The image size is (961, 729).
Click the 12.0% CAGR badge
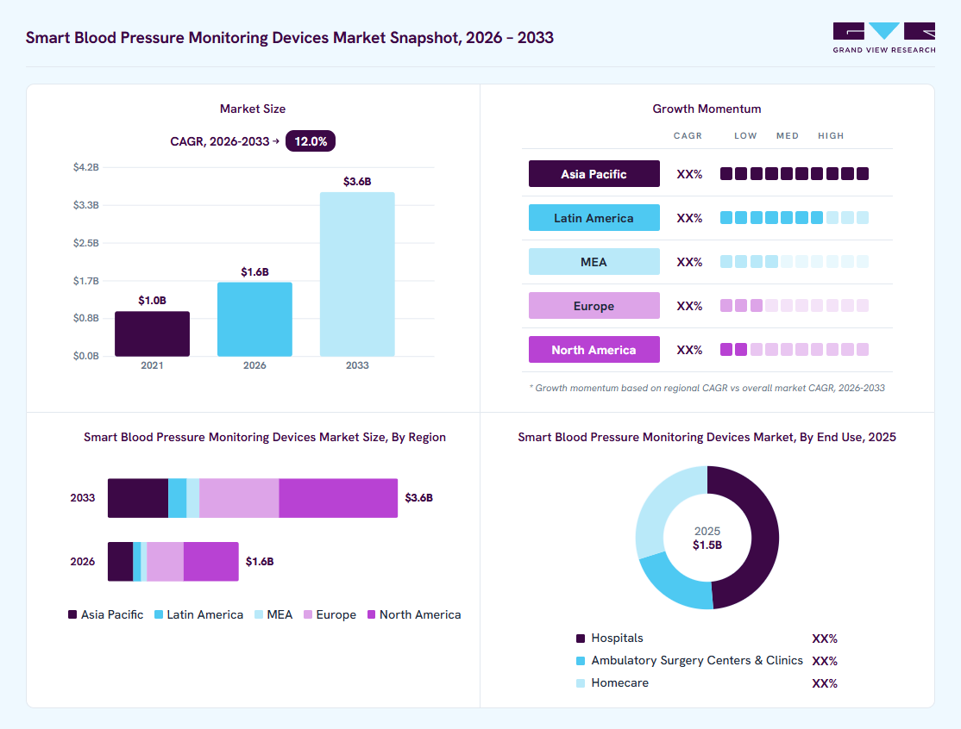(x=311, y=141)
